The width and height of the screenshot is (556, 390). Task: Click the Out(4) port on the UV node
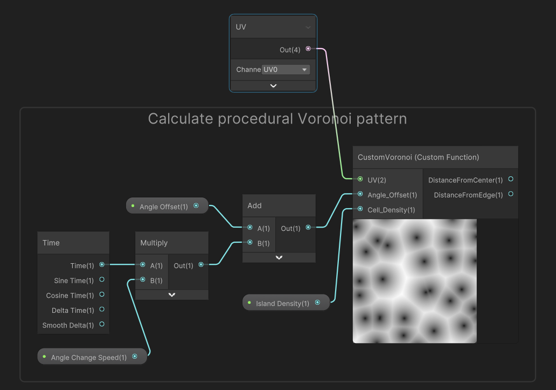[308, 50]
